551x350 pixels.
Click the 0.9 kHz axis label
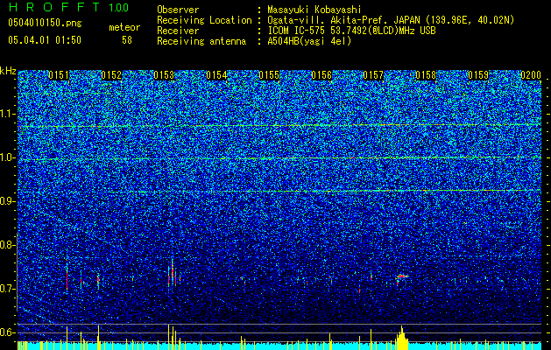click(x=8, y=201)
